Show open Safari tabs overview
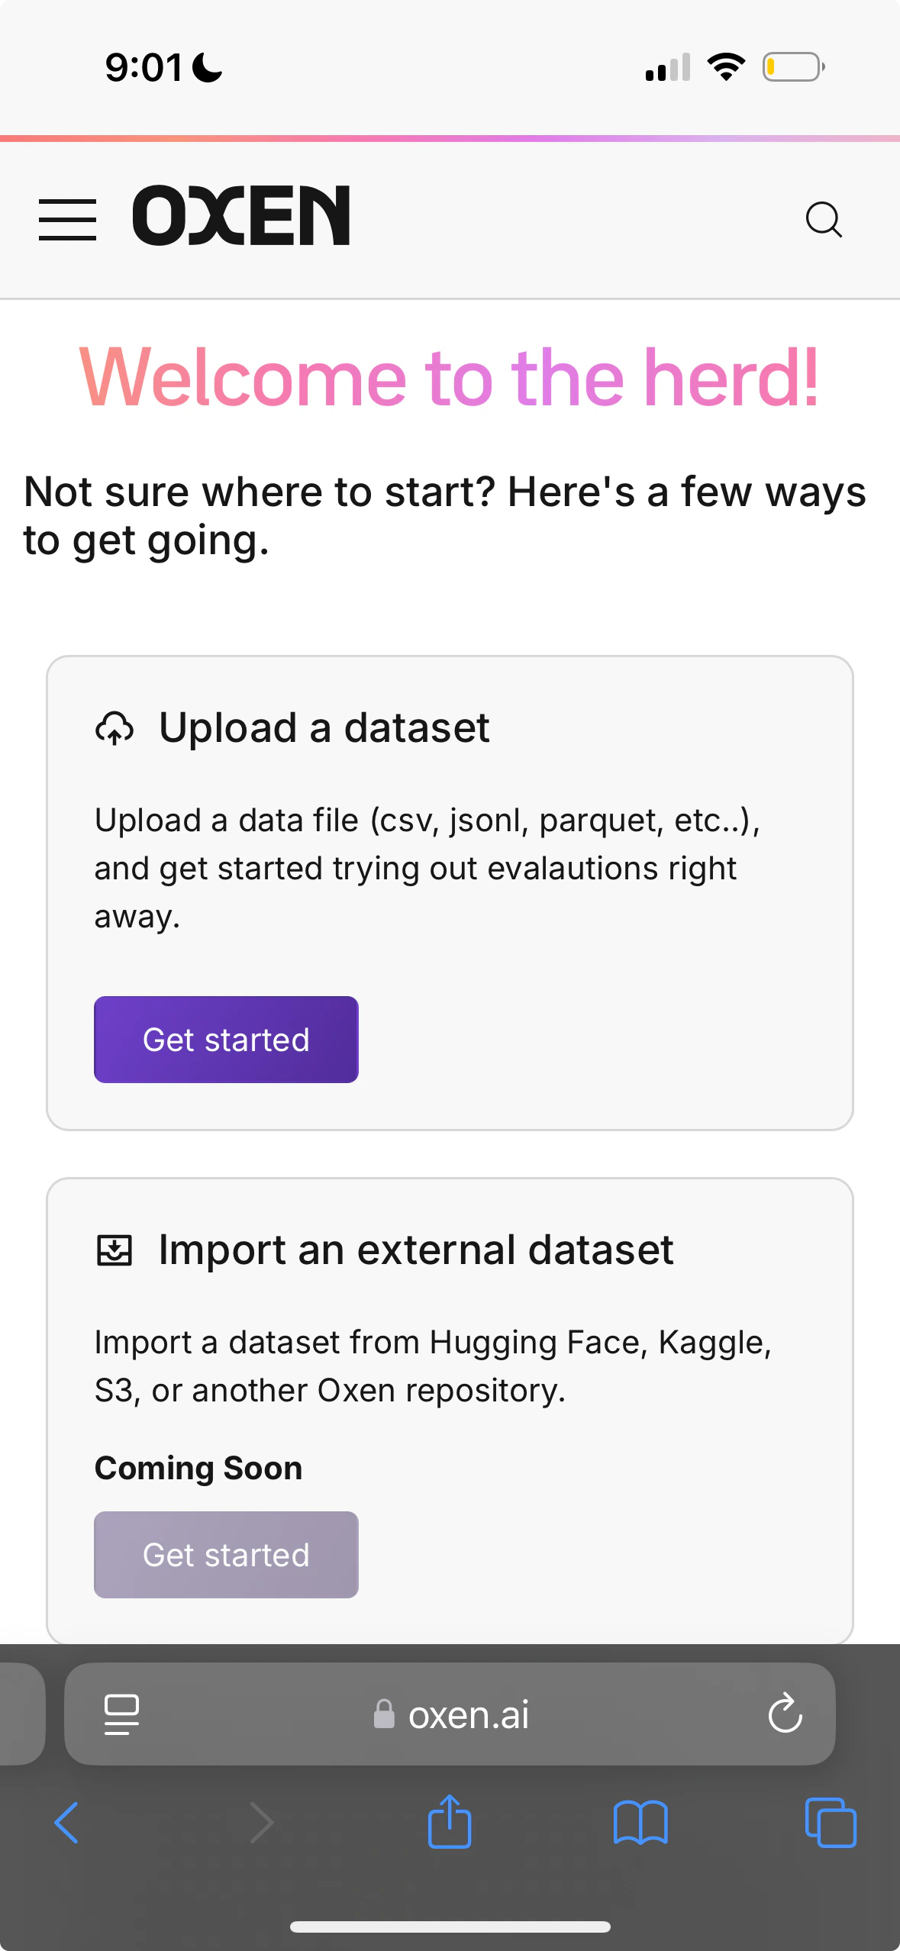900x1951 pixels. [831, 1823]
